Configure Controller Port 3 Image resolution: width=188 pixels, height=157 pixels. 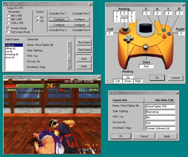[59, 25]
